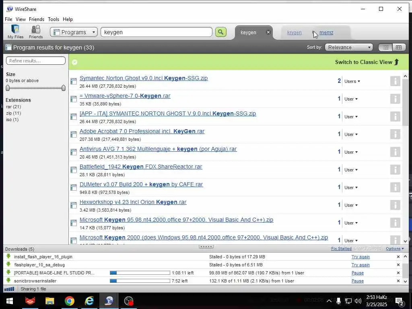Open the View menu
This screenshot has width=412, height=309.
click(21, 19)
